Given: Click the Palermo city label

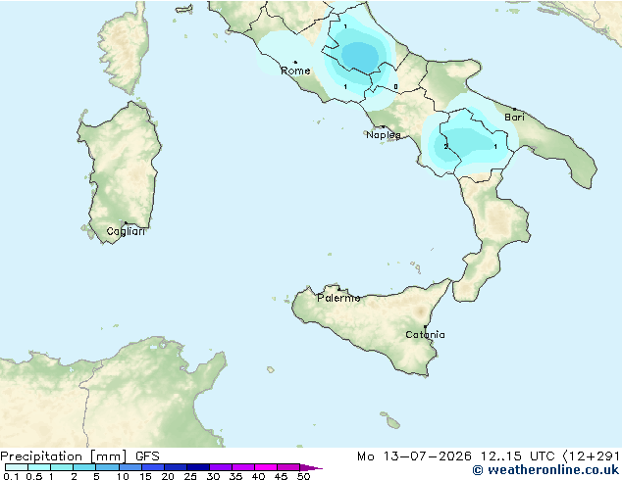Looking at the screenshot, I should coord(338,298).
